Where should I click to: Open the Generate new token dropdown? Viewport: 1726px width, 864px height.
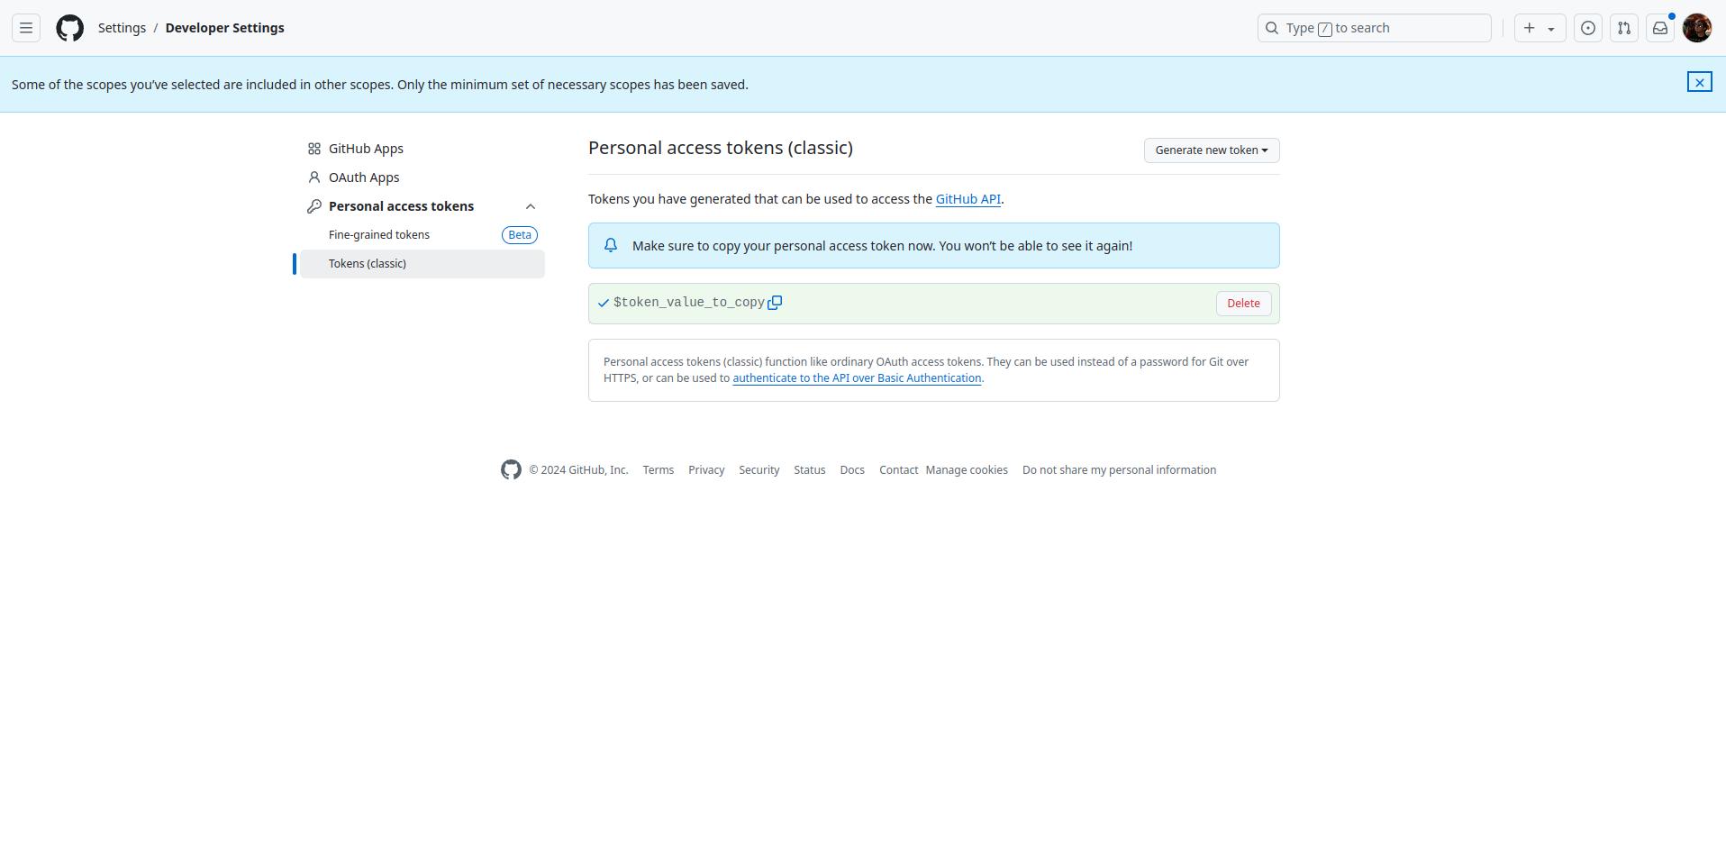pos(1211,150)
